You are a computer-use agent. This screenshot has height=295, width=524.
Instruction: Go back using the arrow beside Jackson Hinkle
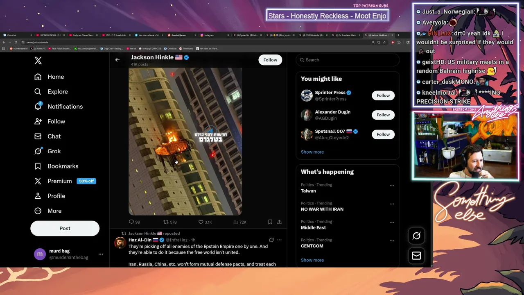click(x=117, y=60)
